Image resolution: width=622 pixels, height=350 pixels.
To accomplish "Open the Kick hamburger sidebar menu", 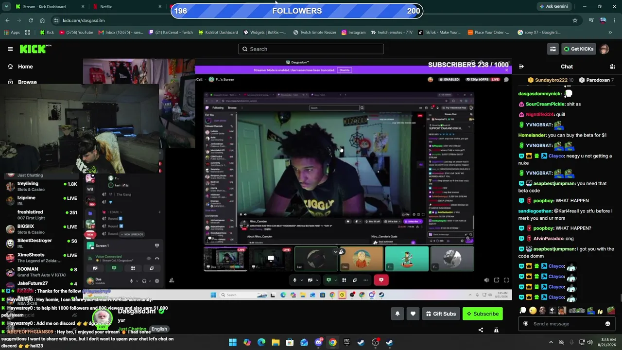I will [x=10, y=49].
